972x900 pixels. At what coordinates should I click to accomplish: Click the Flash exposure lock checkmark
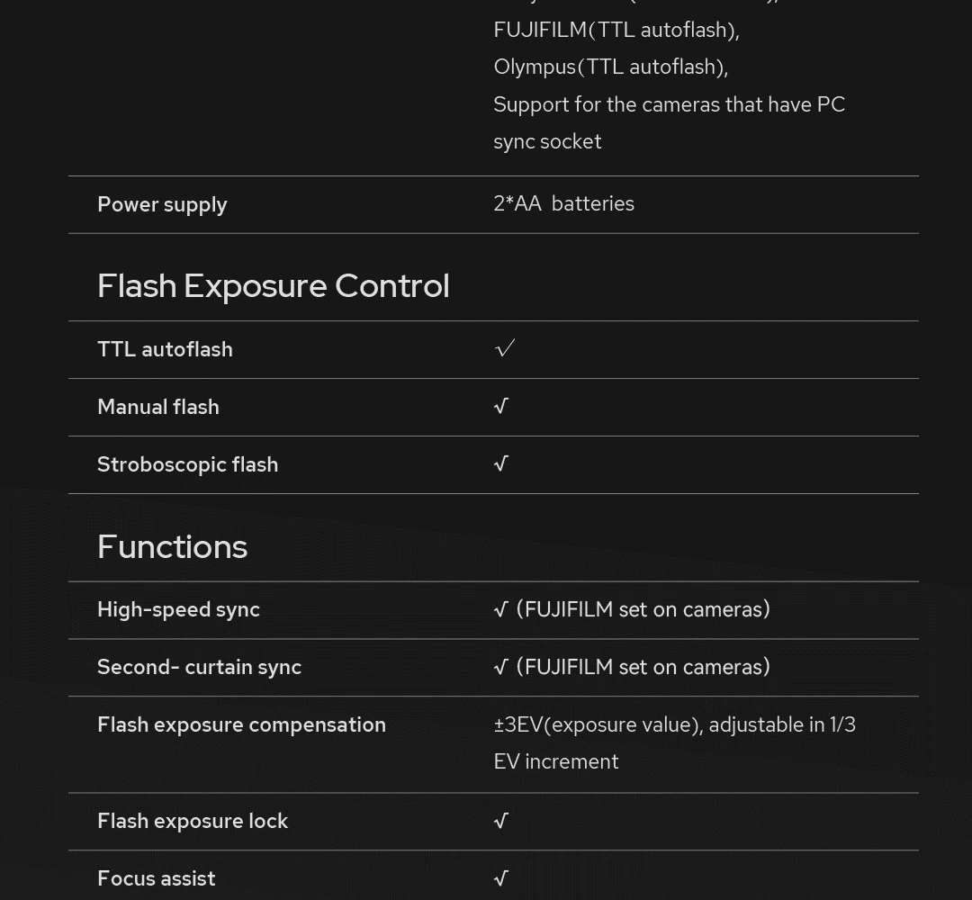pyautogui.click(x=501, y=821)
